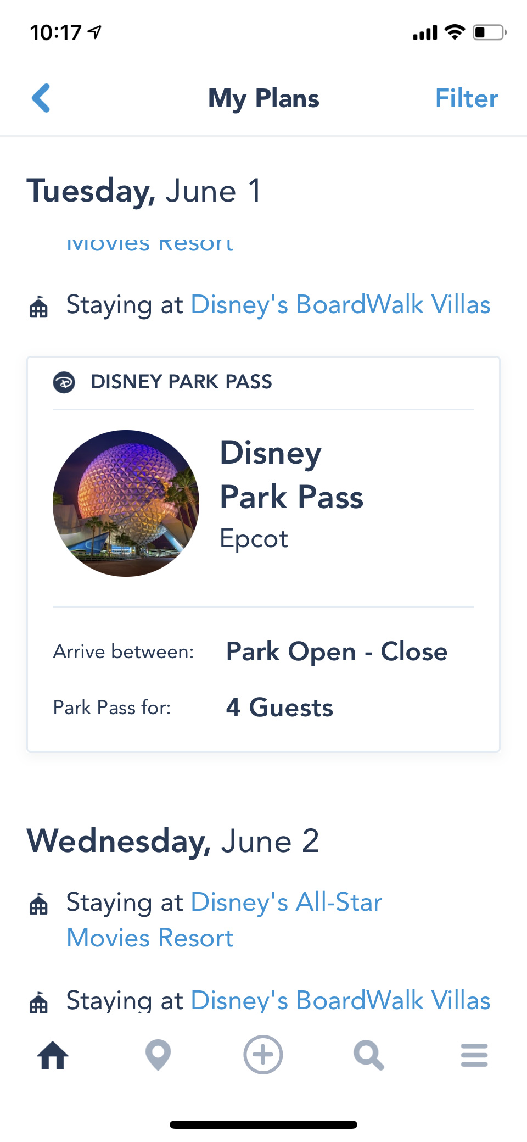Go to the Home tab
Viewport: 527px width, 1142px height.
(x=53, y=1055)
